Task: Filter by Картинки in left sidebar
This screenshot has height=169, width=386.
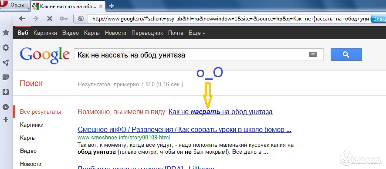Action: coord(32,125)
